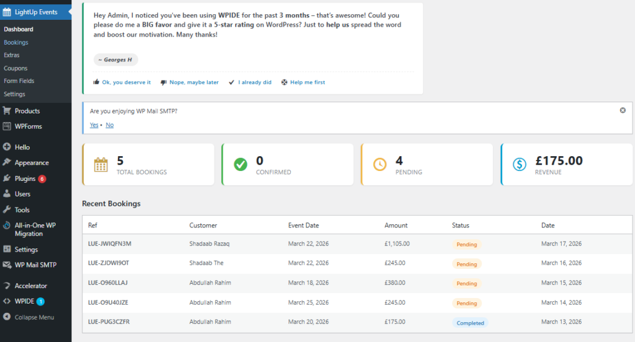Click the WPForms sidebar icon
The height and width of the screenshot is (342, 635).
click(7, 126)
